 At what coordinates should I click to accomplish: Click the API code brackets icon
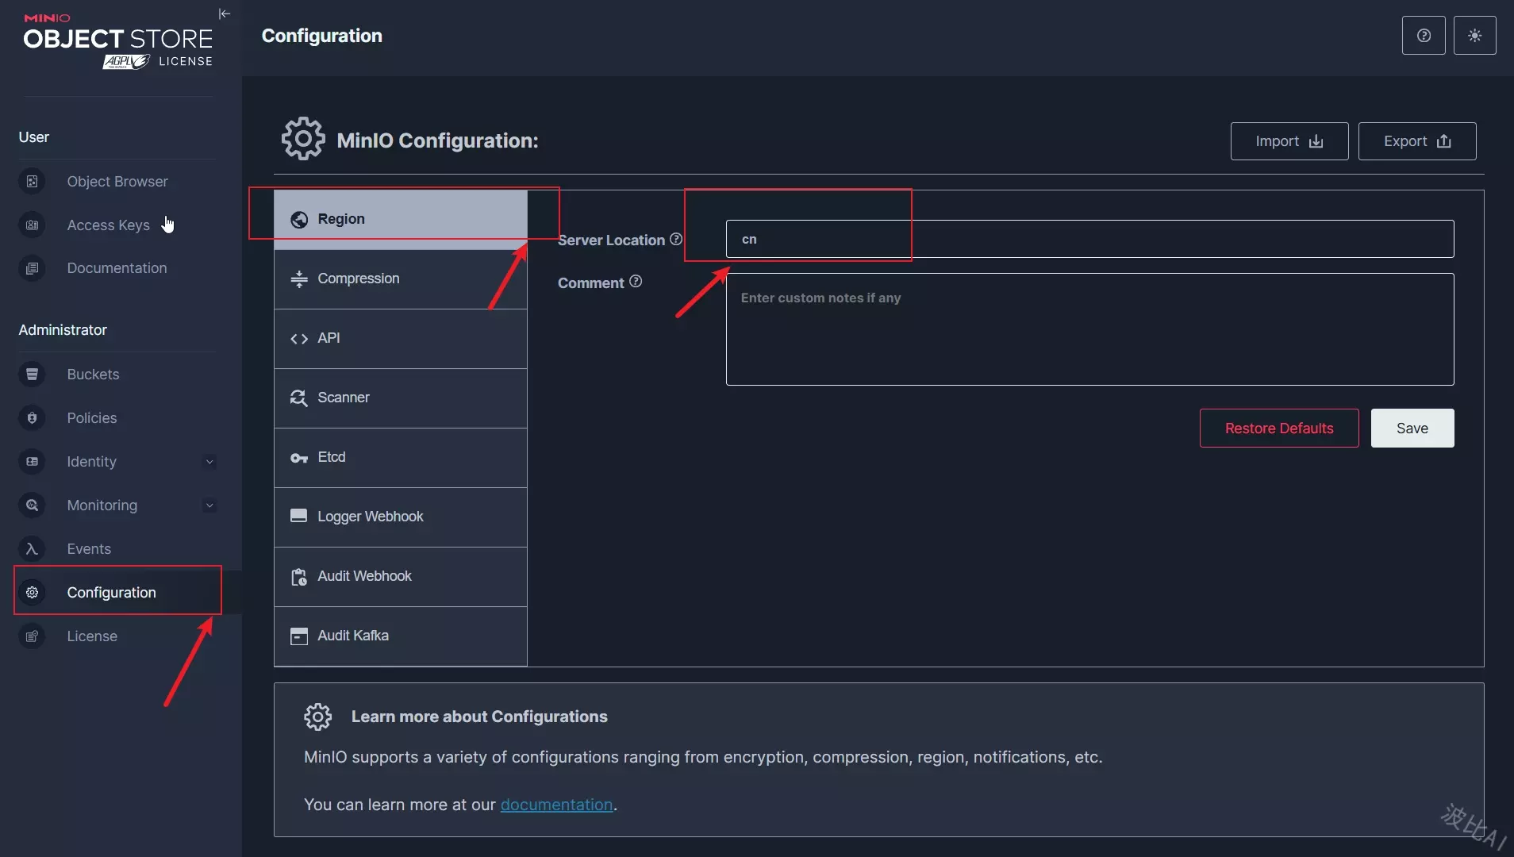tap(299, 339)
